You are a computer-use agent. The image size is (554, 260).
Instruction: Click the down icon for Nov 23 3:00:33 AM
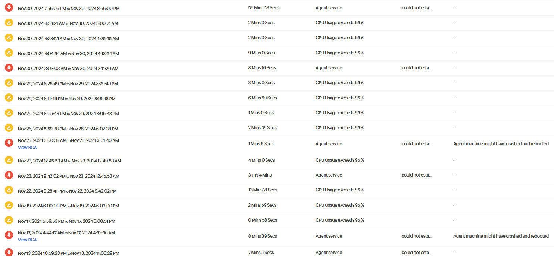(x=9, y=143)
